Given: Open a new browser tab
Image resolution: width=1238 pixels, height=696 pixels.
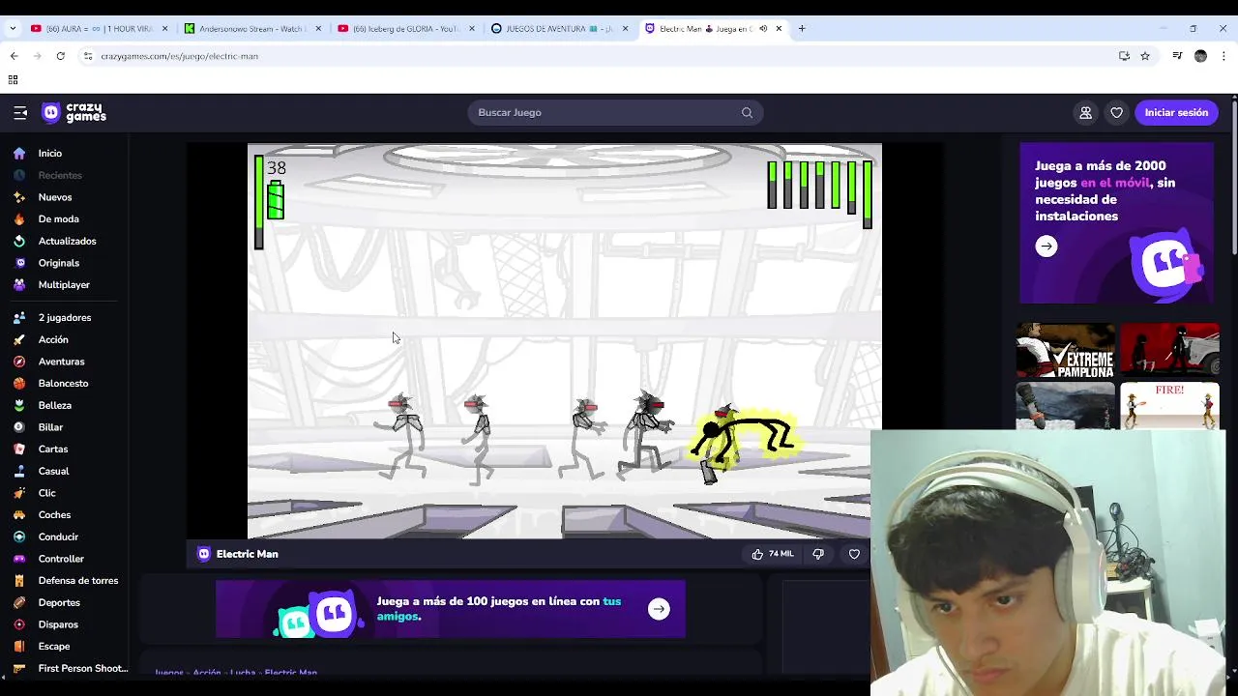Looking at the screenshot, I should (802, 29).
